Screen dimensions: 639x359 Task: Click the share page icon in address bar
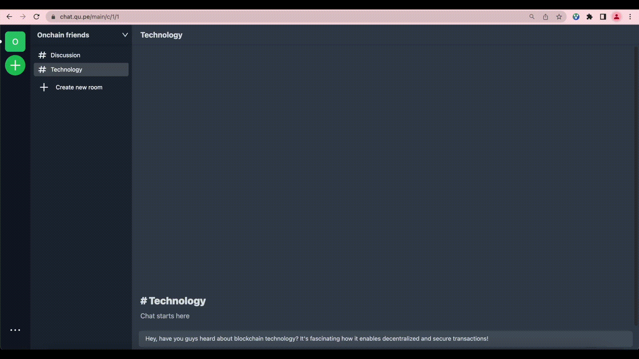[545, 17]
